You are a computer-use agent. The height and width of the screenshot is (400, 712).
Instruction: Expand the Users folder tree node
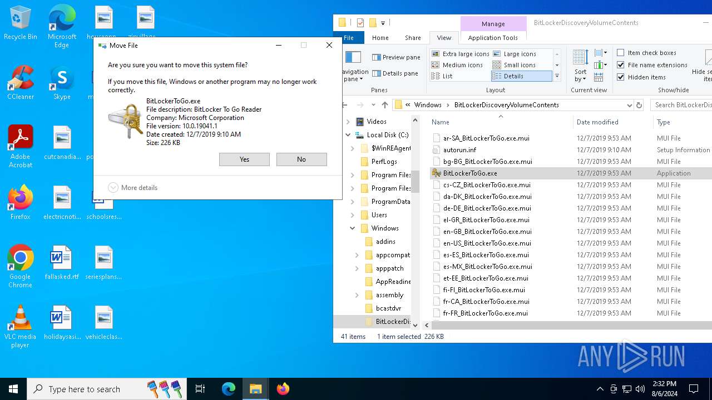click(353, 215)
